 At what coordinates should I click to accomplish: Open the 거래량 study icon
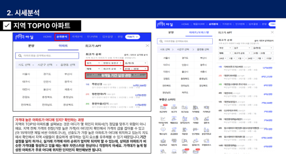[196, 120]
